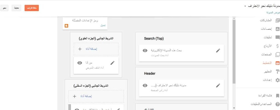Toggle visibility eye of the Header widget
This screenshot has width=280, height=110.
[145, 85]
